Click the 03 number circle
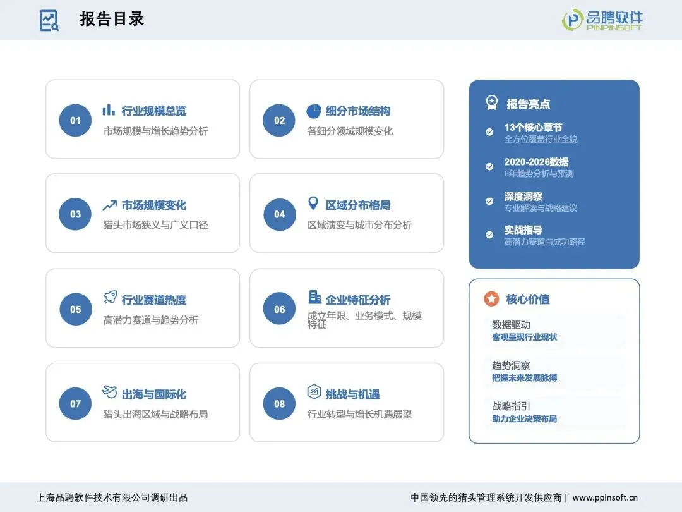This screenshot has height=512, width=682. pyautogui.click(x=75, y=214)
